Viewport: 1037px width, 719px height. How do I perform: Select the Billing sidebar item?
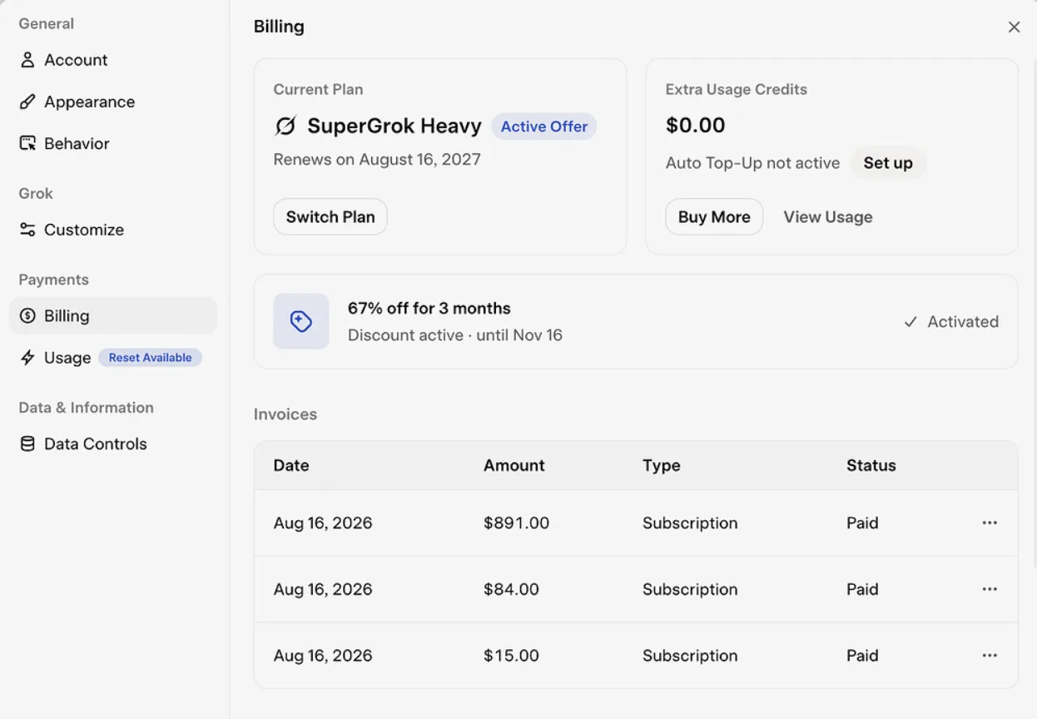(113, 316)
